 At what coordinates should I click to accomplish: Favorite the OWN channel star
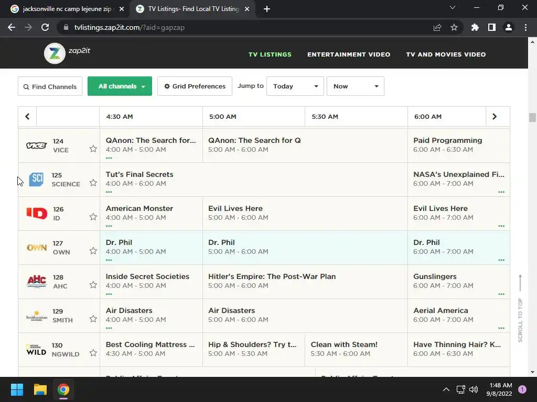(93, 251)
